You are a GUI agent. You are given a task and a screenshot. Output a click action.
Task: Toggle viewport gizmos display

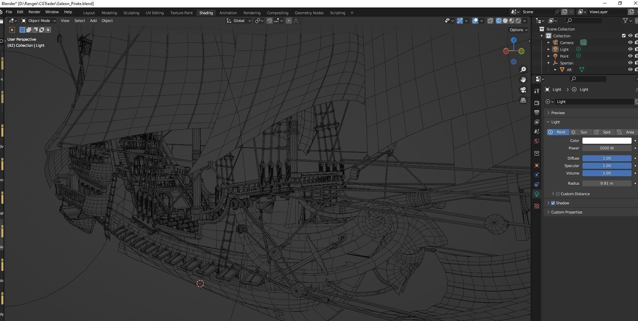pos(460,21)
